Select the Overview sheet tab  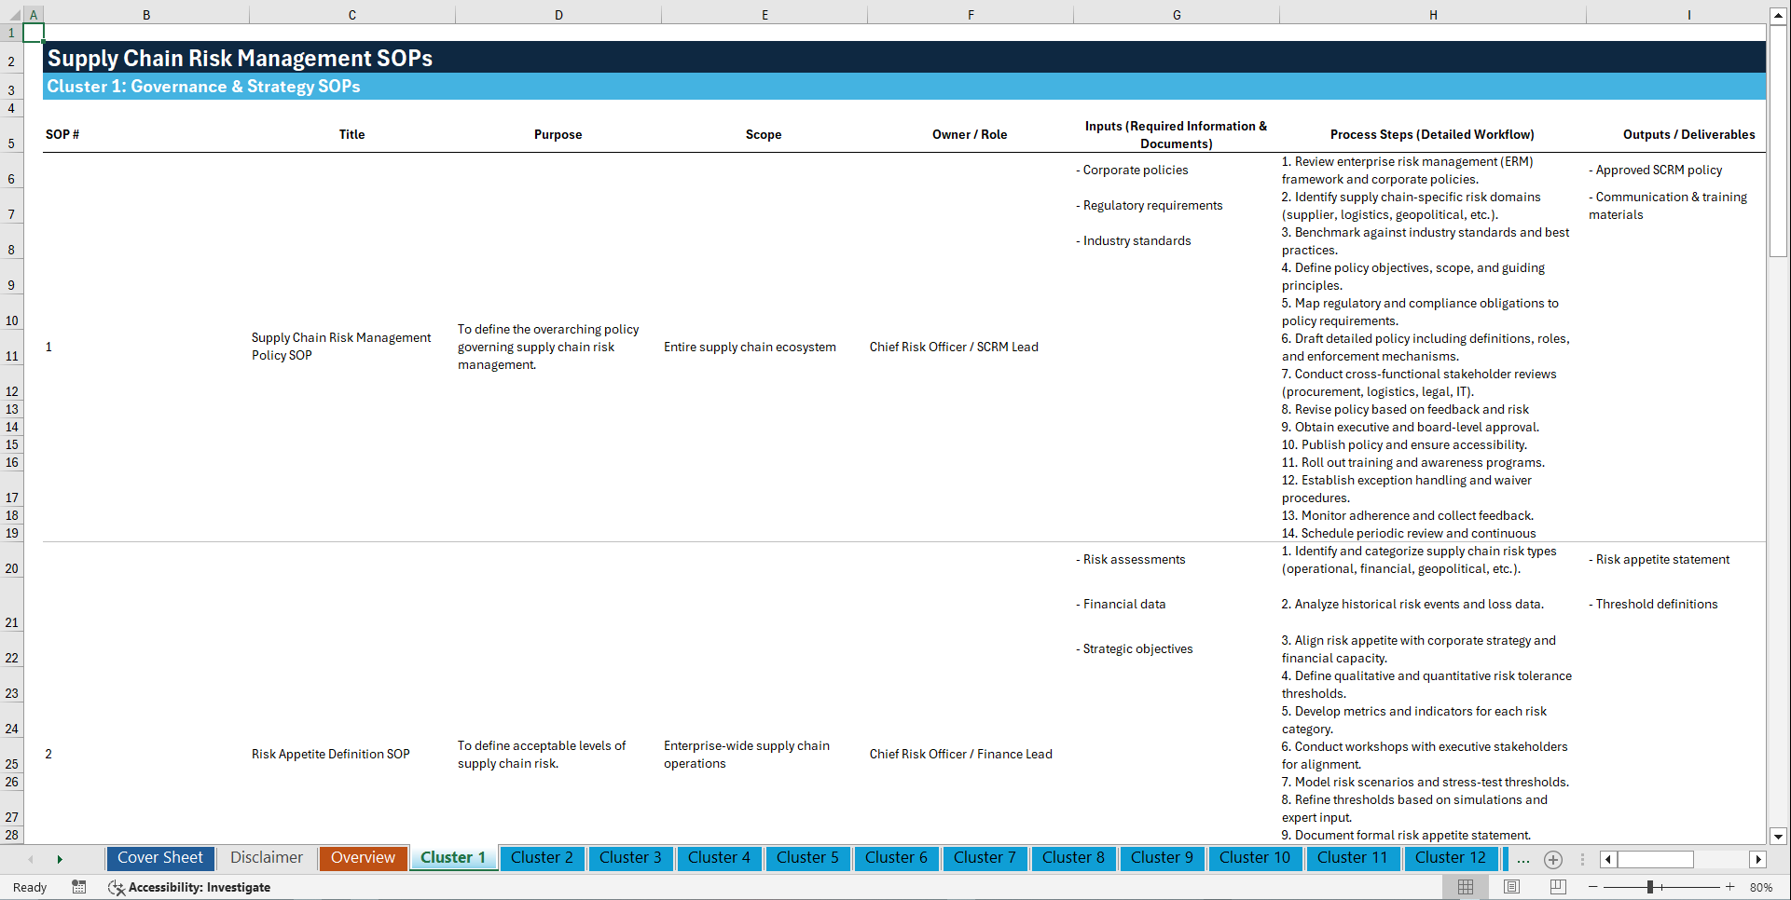pos(363,857)
